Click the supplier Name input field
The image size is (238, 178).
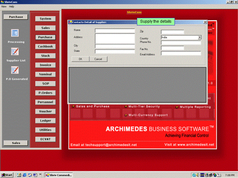coord(115,31)
